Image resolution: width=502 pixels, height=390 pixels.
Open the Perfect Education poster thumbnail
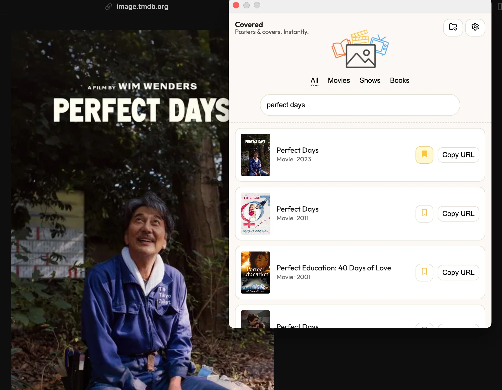coord(255,273)
